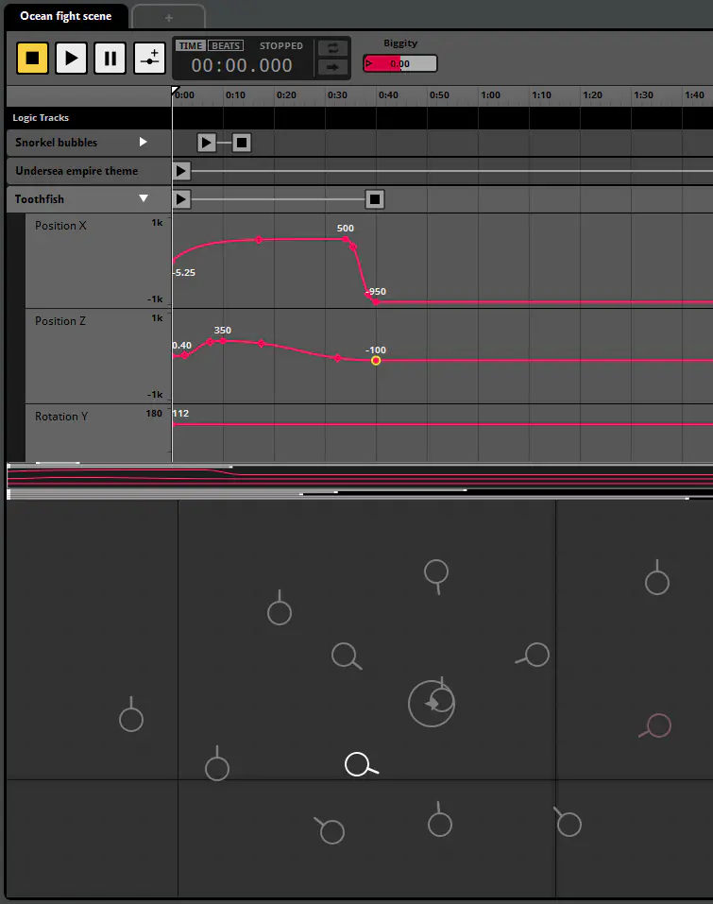Screen dimensions: 713x904
Task: Select the large listener circle icon
Action: coord(432,704)
